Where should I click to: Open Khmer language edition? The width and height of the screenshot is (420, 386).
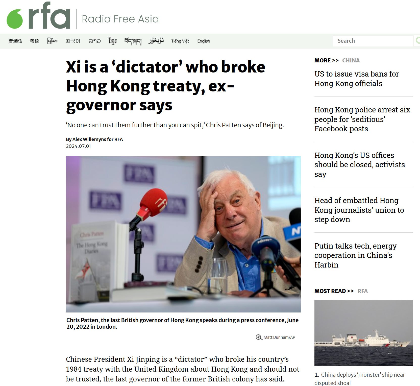click(112, 41)
